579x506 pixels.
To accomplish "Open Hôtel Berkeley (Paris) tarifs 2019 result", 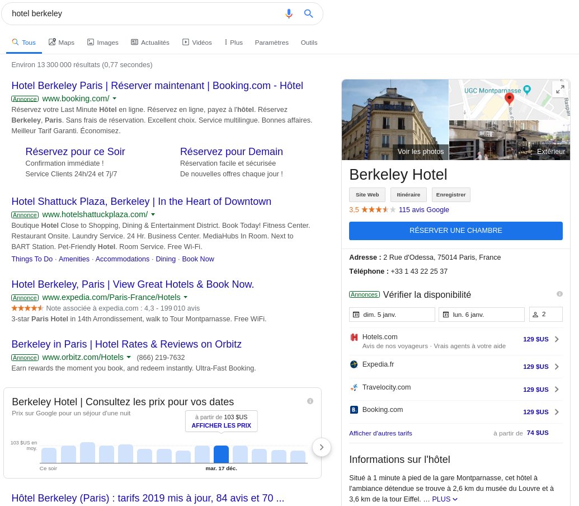I will tap(148, 498).
